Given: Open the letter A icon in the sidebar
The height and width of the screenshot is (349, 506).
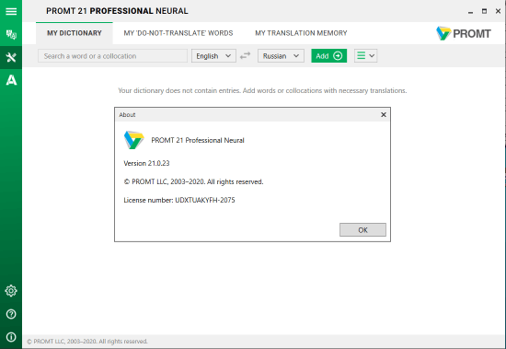Looking at the screenshot, I should tap(11, 80).
